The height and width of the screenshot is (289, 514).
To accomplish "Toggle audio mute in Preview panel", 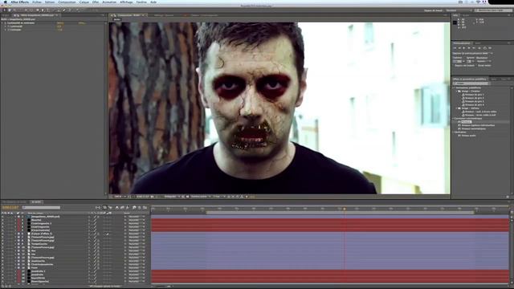I will 479,48.
